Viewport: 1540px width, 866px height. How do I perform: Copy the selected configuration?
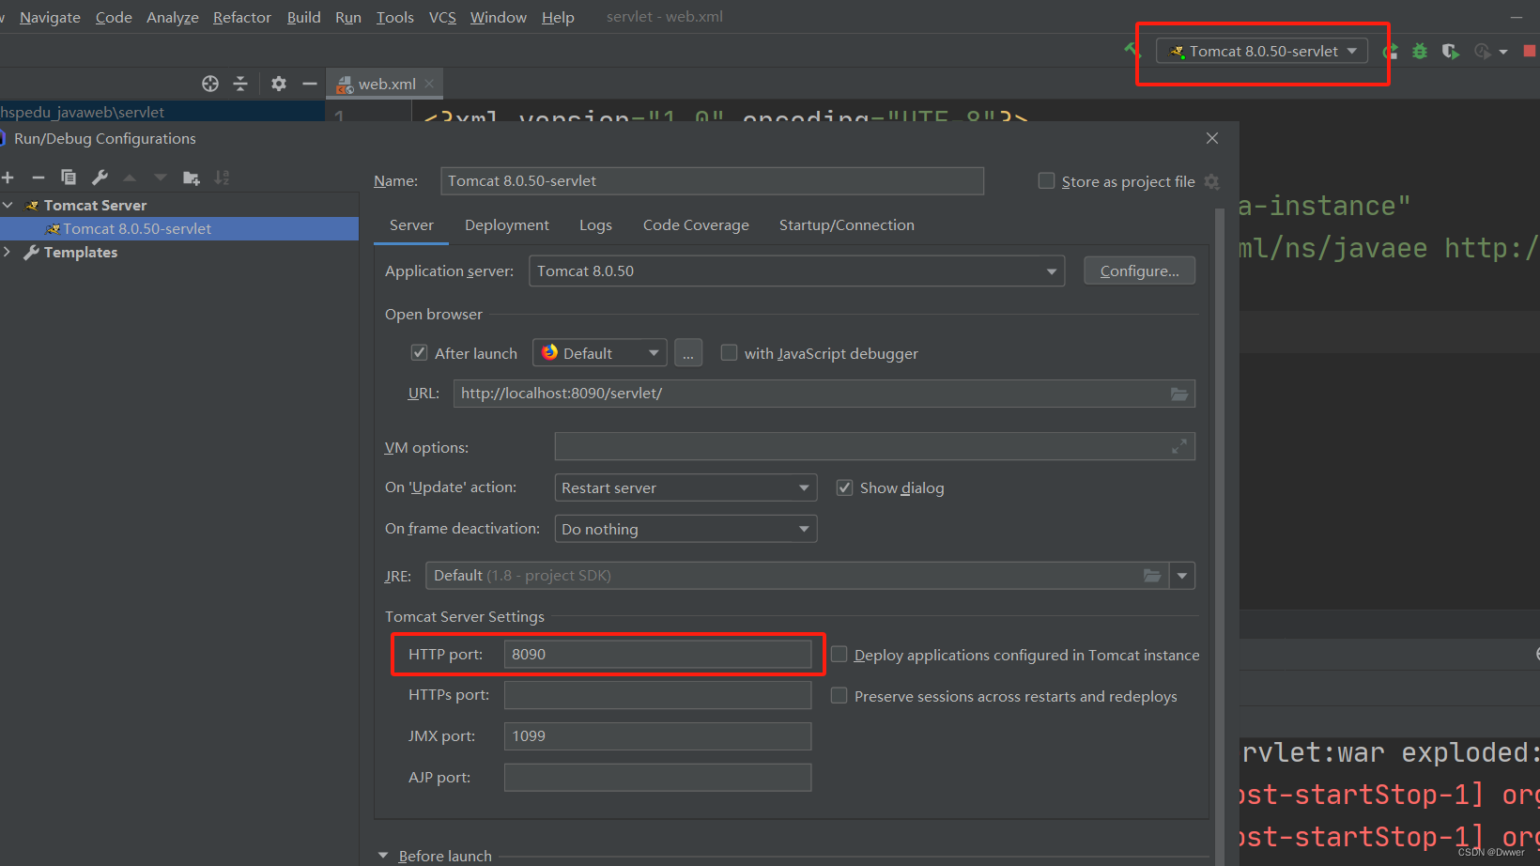(x=69, y=178)
